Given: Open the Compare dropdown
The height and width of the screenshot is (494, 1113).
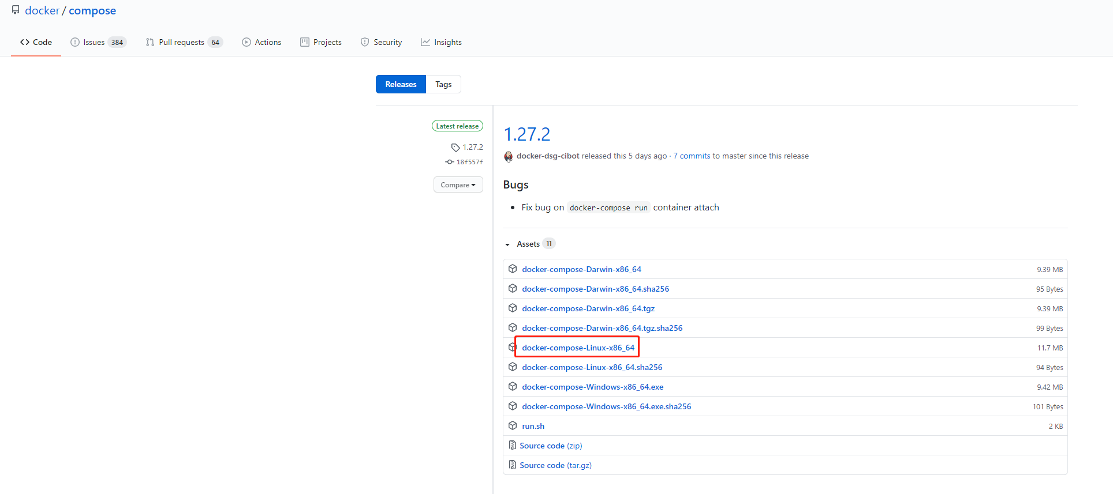Looking at the screenshot, I should pyautogui.click(x=458, y=184).
